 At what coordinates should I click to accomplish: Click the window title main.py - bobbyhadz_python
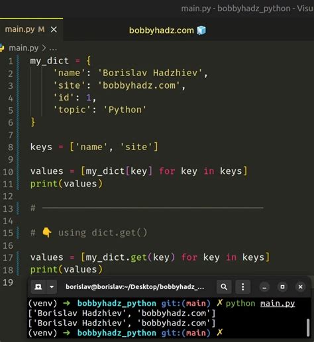(x=247, y=9)
